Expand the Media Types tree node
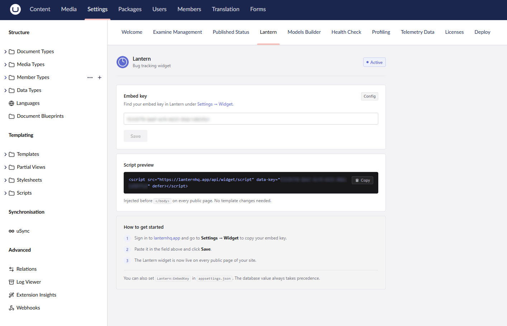 pos(5,65)
